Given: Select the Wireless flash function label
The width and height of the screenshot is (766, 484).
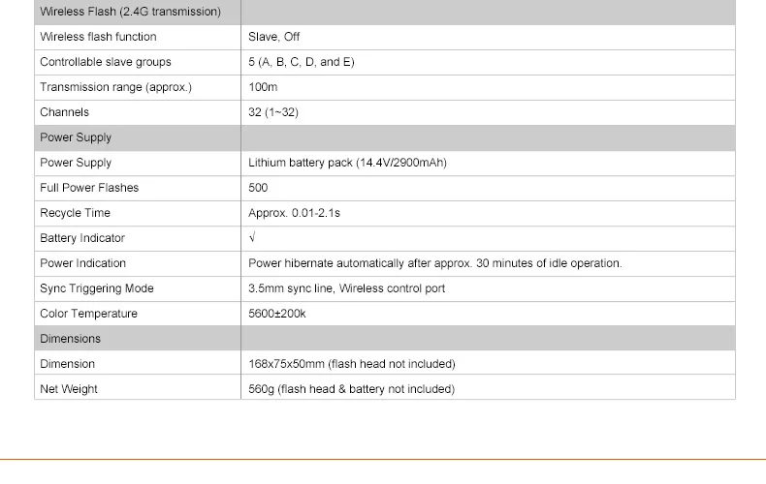Looking at the screenshot, I should click(98, 37).
